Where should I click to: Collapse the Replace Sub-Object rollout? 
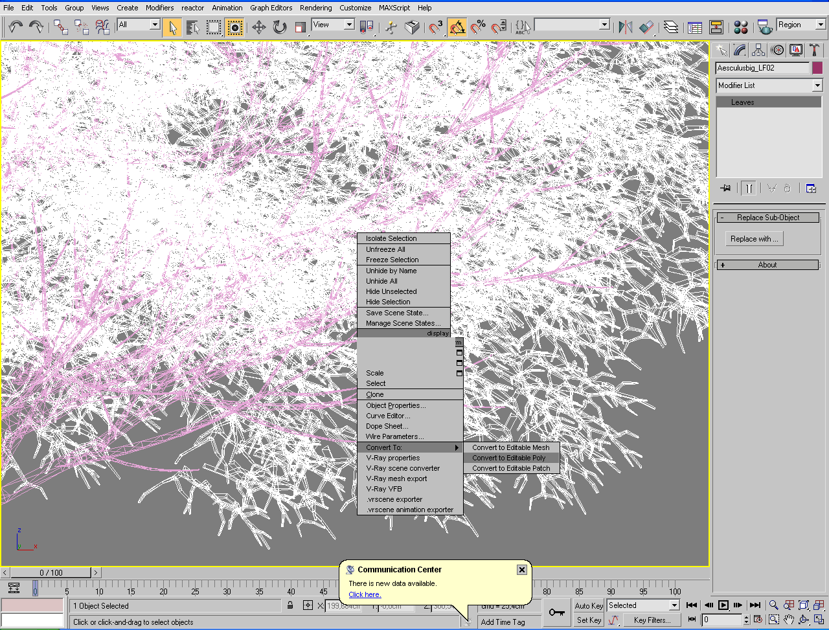click(x=767, y=218)
